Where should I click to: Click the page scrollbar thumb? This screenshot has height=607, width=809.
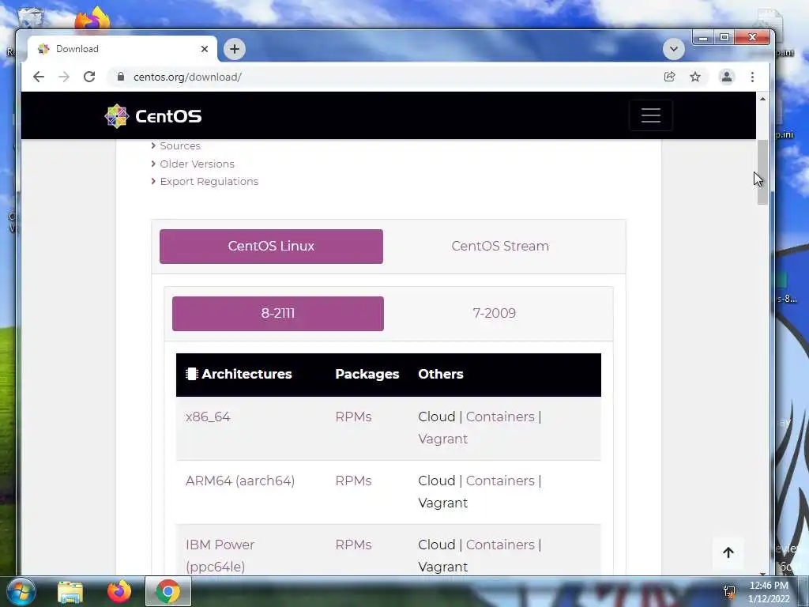click(x=762, y=172)
